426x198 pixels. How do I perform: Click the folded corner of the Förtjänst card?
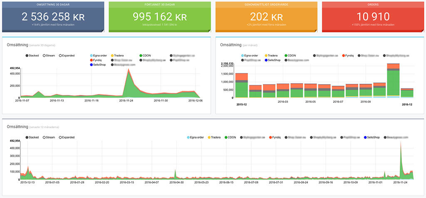209,31
